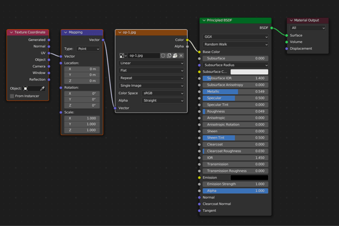Click the Specular slider

coord(236,98)
